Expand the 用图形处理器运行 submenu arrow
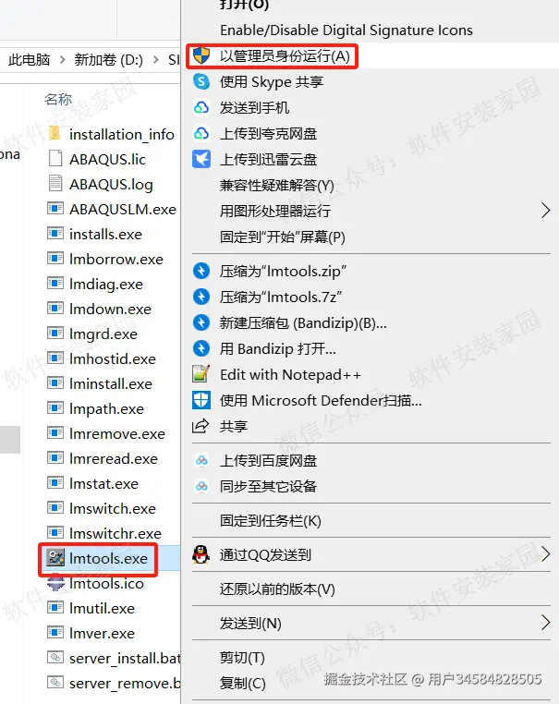The width and height of the screenshot is (559, 704). 545,211
